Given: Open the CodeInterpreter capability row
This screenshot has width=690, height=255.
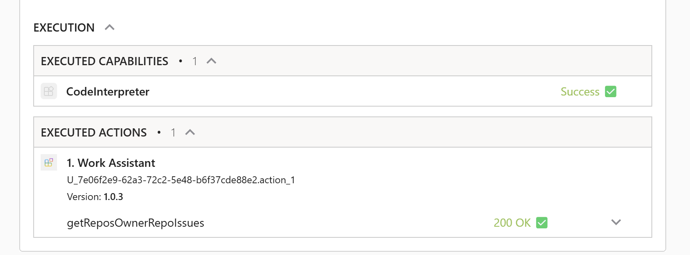Looking at the screenshot, I should pos(108,91).
